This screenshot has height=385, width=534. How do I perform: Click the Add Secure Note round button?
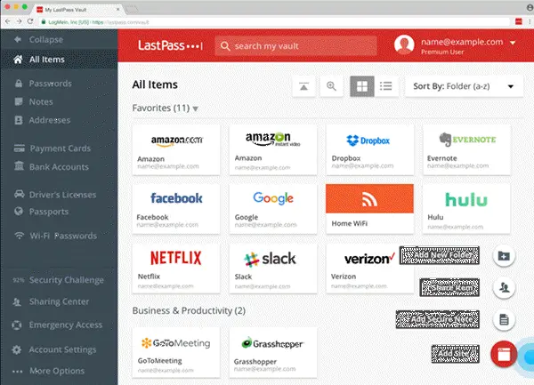point(504,320)
